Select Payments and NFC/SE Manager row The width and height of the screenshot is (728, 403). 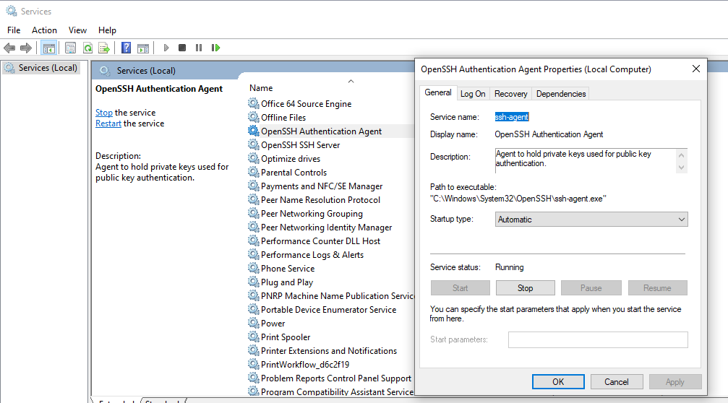330,186
